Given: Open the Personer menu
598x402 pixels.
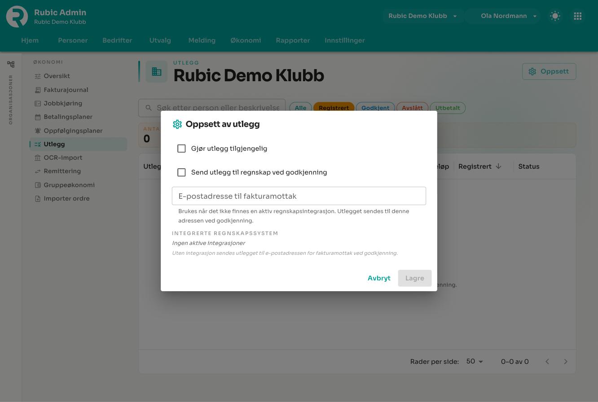Looking at the screenshot, I should pyautogui.click(x=73, y=40).
